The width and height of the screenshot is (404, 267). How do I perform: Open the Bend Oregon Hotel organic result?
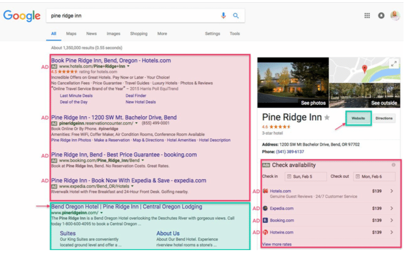coord(126,207)
